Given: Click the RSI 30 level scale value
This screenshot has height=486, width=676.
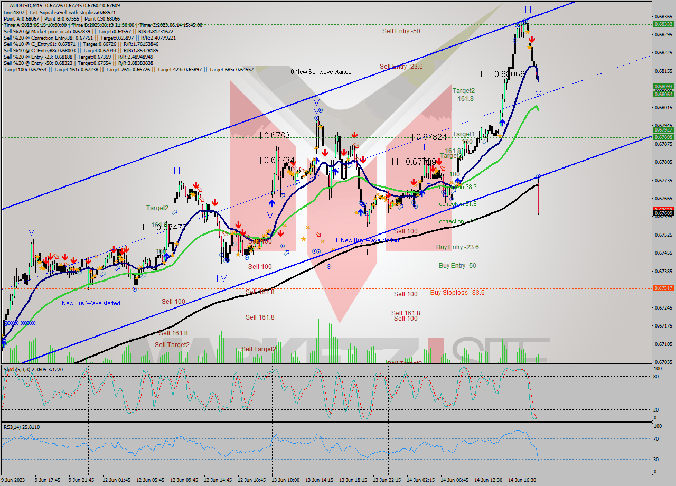Looking at the screenshot, I should click(x=657, y=459).
